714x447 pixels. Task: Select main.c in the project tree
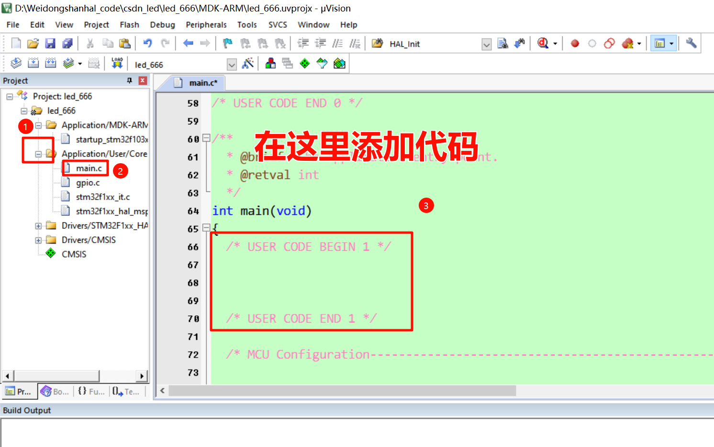89,168
